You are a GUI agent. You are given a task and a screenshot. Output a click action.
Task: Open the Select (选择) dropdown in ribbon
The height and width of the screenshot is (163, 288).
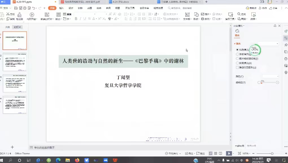pos(253,19)
